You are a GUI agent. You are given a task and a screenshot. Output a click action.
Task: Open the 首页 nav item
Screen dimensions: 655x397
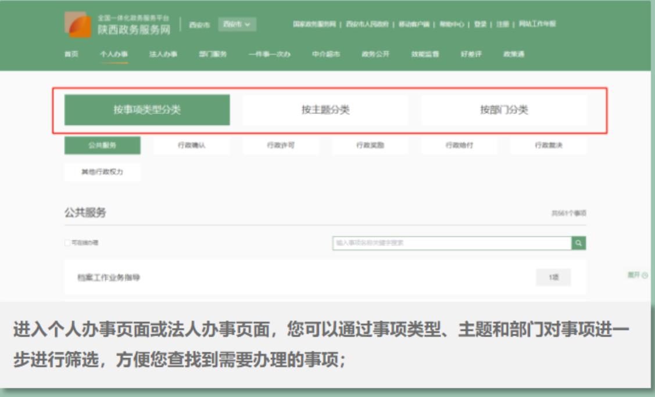tap(71, 54)
